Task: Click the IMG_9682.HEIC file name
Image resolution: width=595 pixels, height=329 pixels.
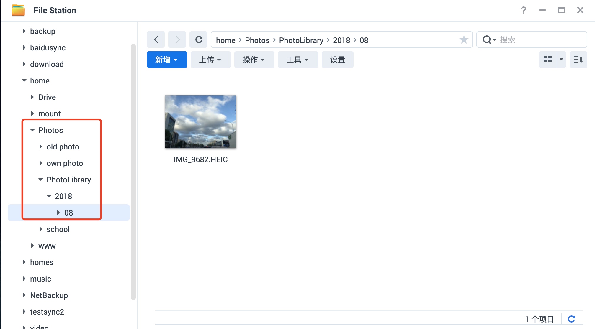Action: pos(201,159)
